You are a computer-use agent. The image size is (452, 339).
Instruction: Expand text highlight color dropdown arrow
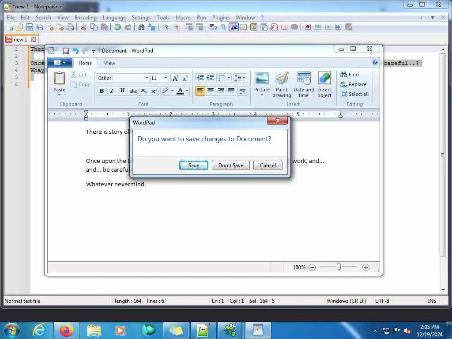(x=173, y=91)
